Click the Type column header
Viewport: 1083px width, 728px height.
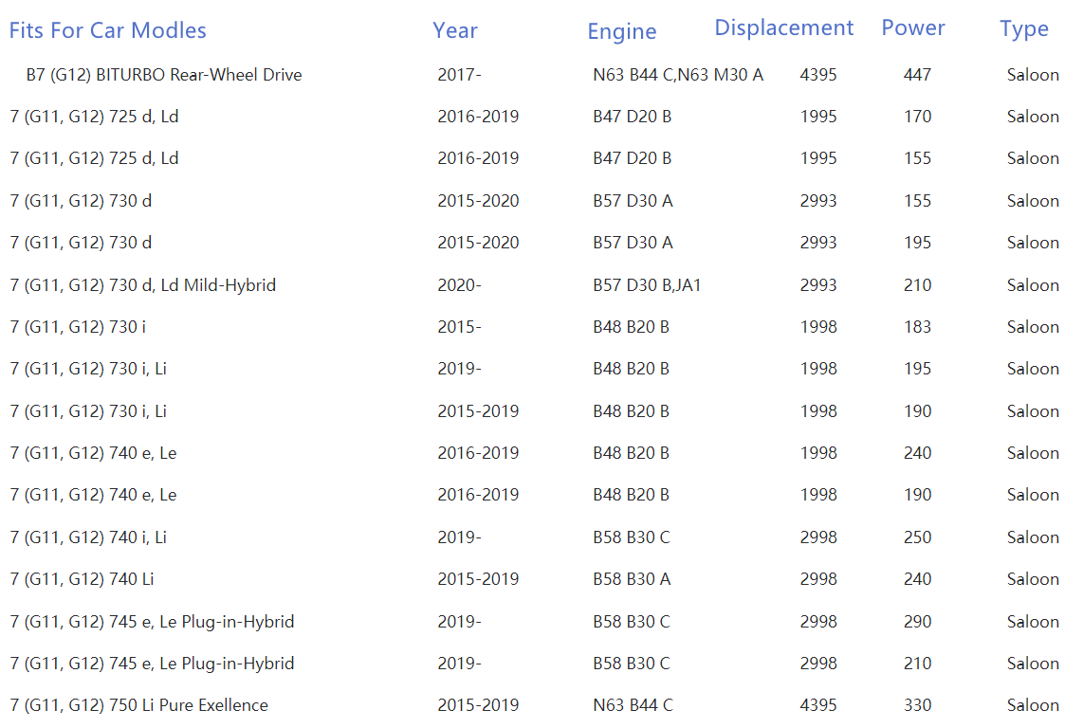coord(1024,29)
